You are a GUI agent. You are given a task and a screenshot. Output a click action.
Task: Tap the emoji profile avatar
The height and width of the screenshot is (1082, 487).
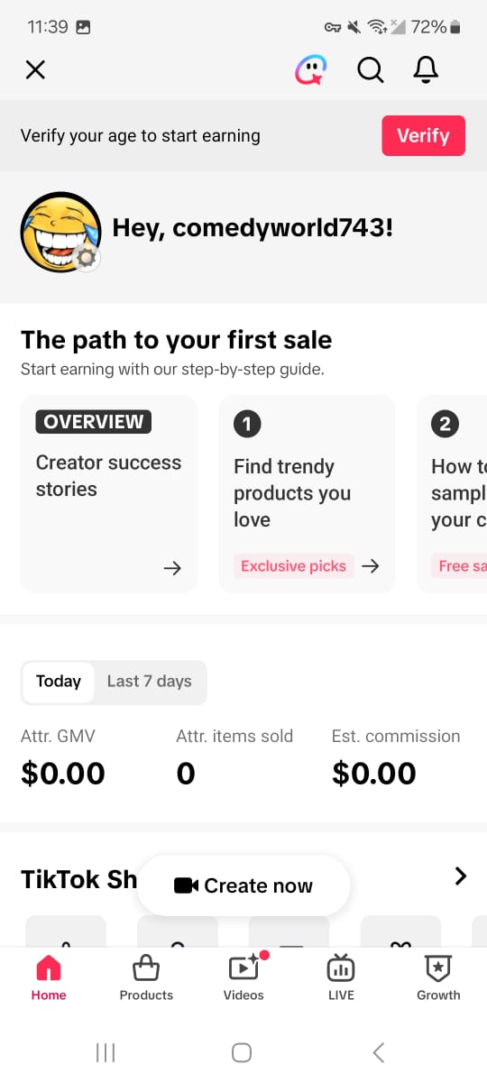[60, 232]
